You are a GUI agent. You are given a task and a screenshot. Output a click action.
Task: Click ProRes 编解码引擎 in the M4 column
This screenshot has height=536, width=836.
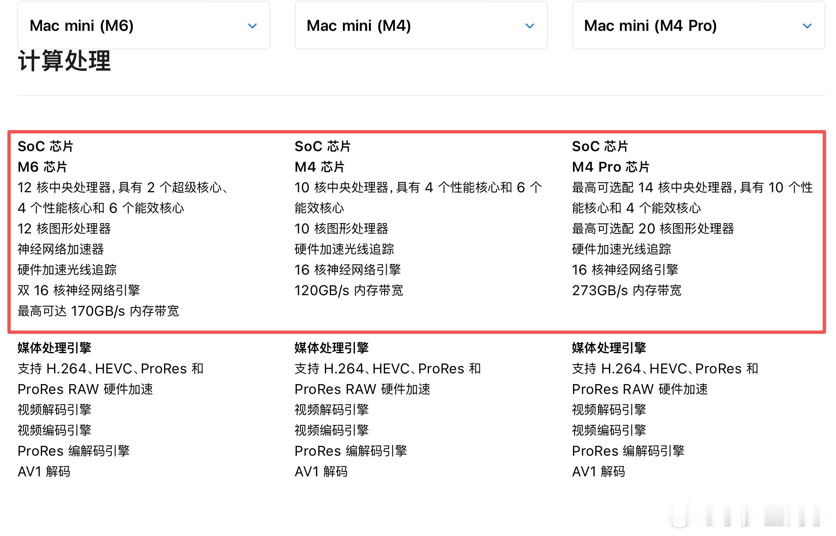(351, 451)
